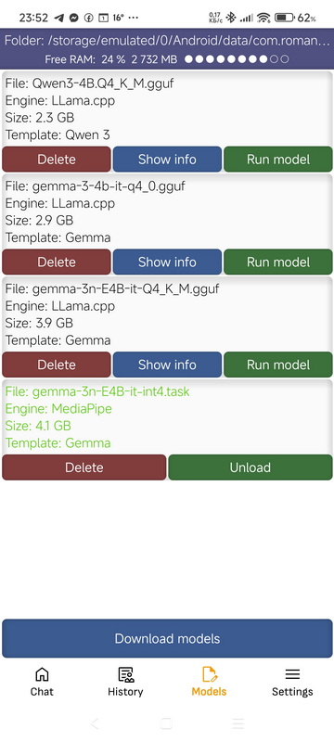Tap the Telegram notification icon in status bar
The width and height of the screenshot is (334, 742).
coord(58,18)
